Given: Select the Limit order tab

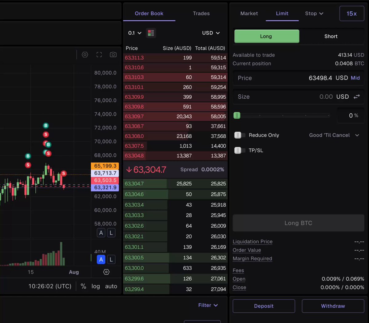Looking at the screenshot, I should pyautogui.click(x=282, y=14).
